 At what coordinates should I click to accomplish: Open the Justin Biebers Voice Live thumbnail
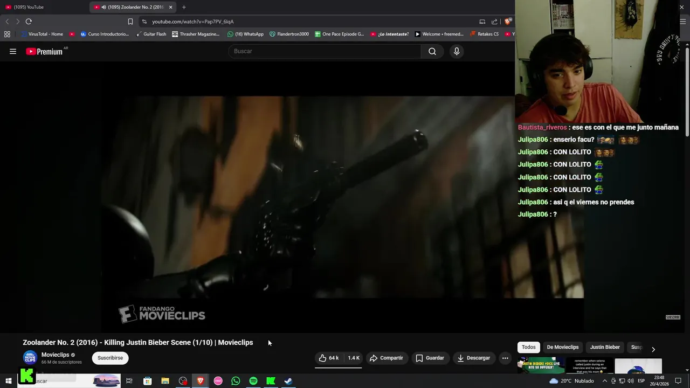[x=541, y=366]
